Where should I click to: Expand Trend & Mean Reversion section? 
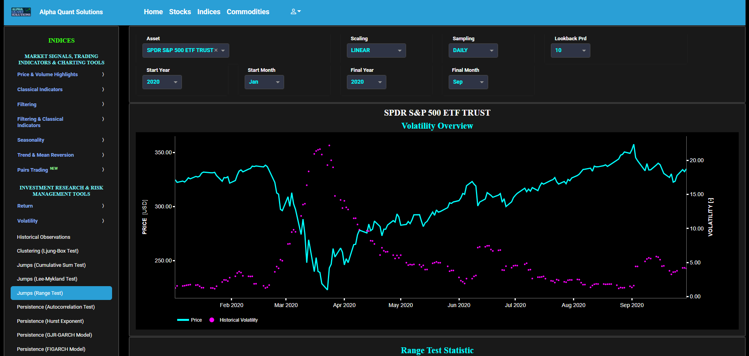coord(61,155)
